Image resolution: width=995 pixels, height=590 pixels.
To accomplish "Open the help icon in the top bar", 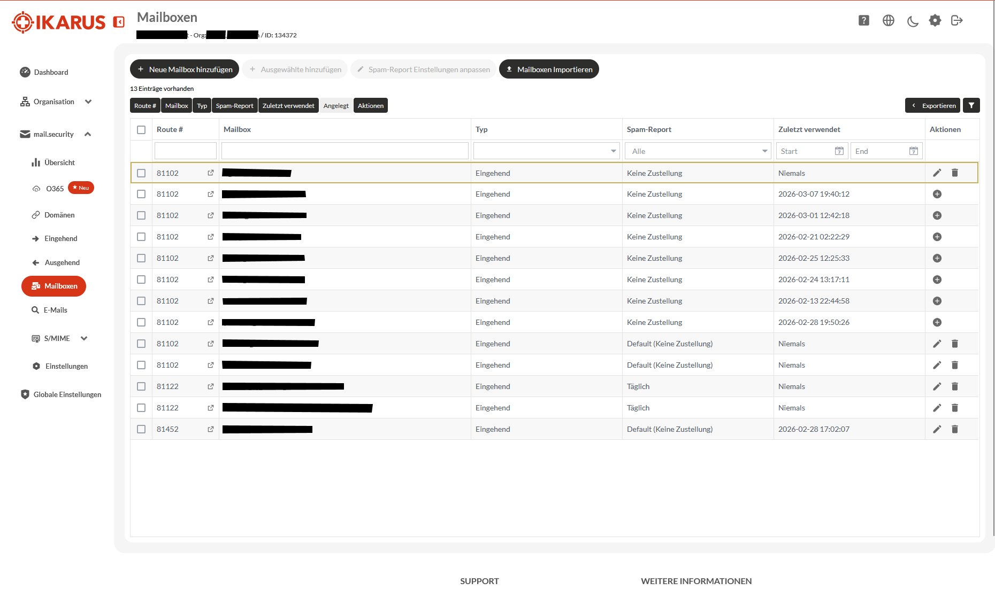I will tap(864, 20).
